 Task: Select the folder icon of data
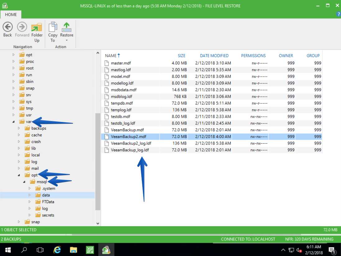(x=38, y=195)
